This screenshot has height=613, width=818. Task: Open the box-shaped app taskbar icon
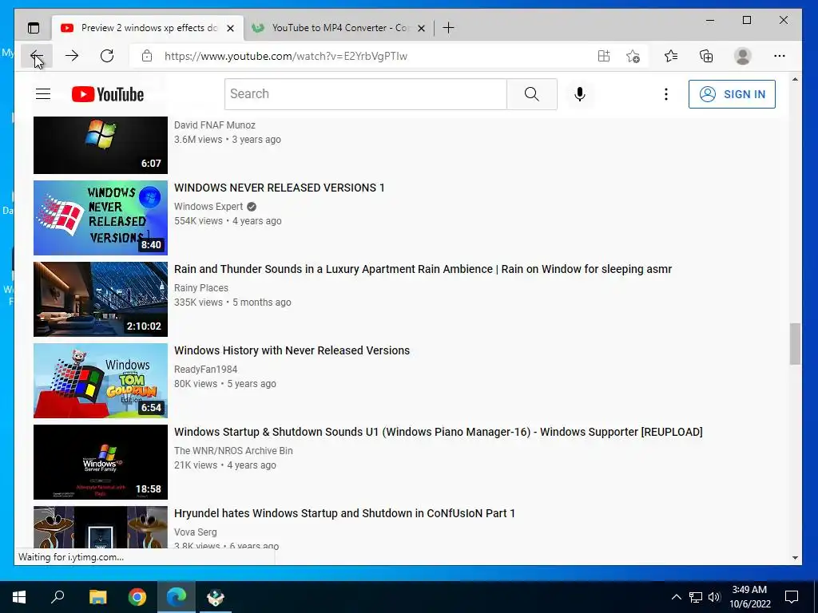[x=216, y=597]
